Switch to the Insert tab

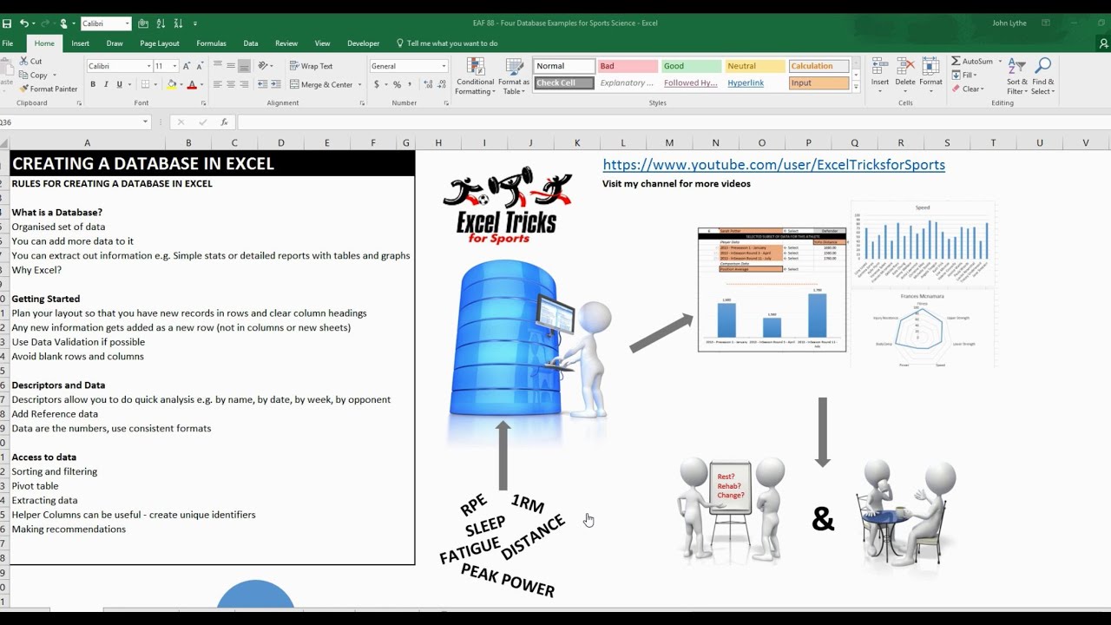tap(80, 43)
